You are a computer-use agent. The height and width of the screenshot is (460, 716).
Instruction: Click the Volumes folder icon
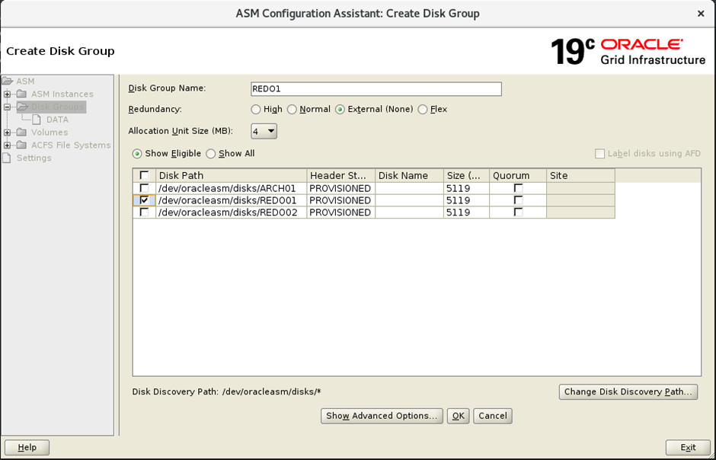coord(22,133)
